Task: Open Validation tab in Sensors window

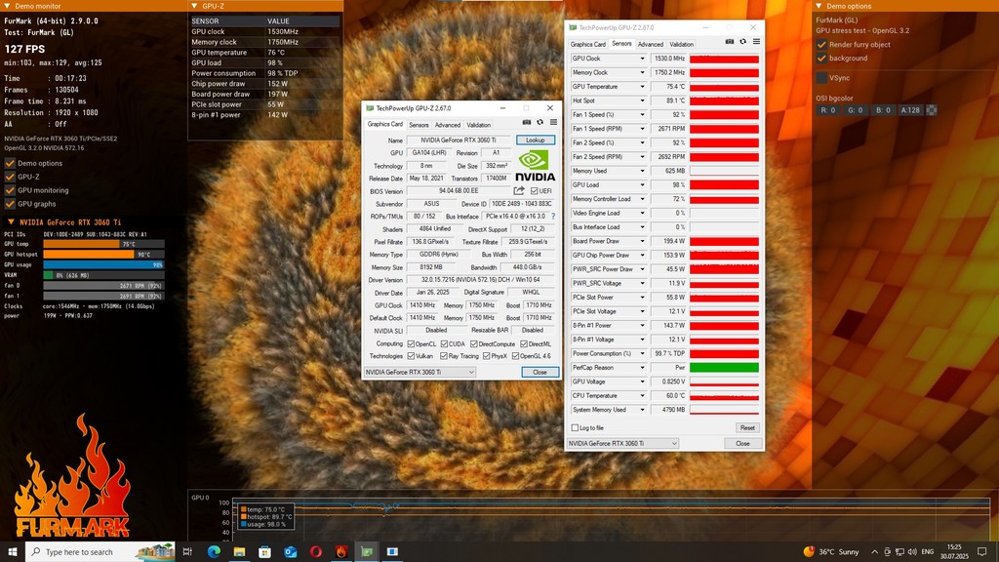Action: tap(681, 44)
